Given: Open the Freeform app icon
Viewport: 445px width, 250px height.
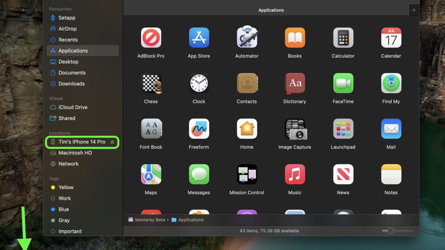Looking at the screenshot, I should click(x=199, y=129).
